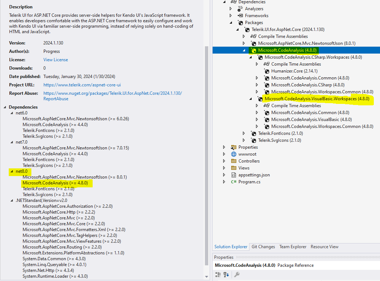
Task: Click Microsoft.AspNetCore.Routing (>= 2.2.0) dependency
Action: 62,247
